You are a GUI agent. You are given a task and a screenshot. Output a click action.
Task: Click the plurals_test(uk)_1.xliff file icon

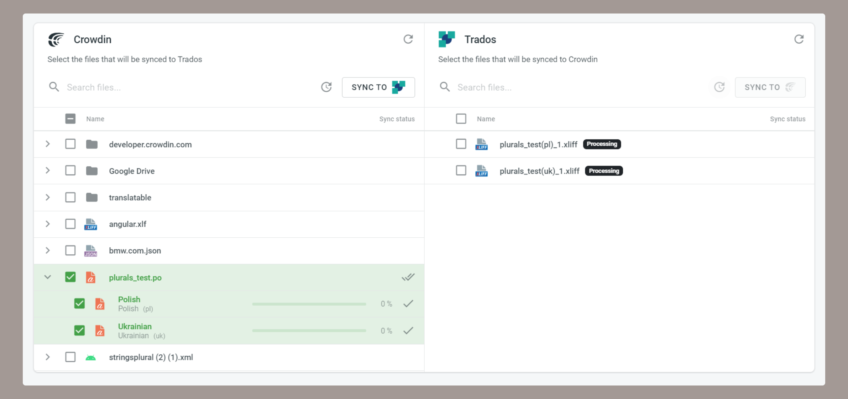[x=482, y=171]
